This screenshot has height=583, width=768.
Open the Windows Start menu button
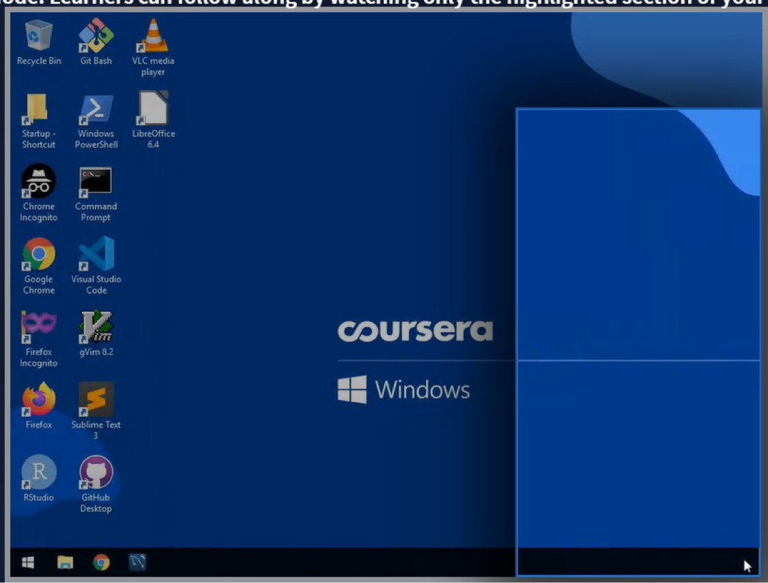[x=29, y=562]
